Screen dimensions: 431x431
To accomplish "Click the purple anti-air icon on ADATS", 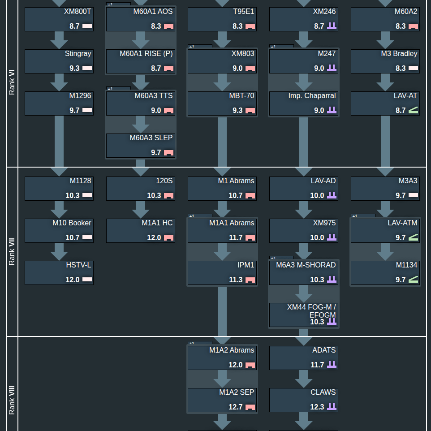I will pyautogui.click(x=332, y=365).
